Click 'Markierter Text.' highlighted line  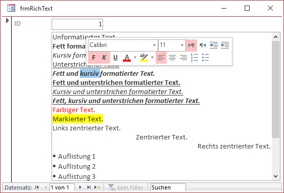tap(78, 119)
